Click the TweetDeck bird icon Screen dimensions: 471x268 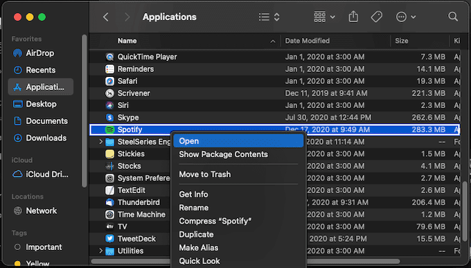[x=109, y=238]
